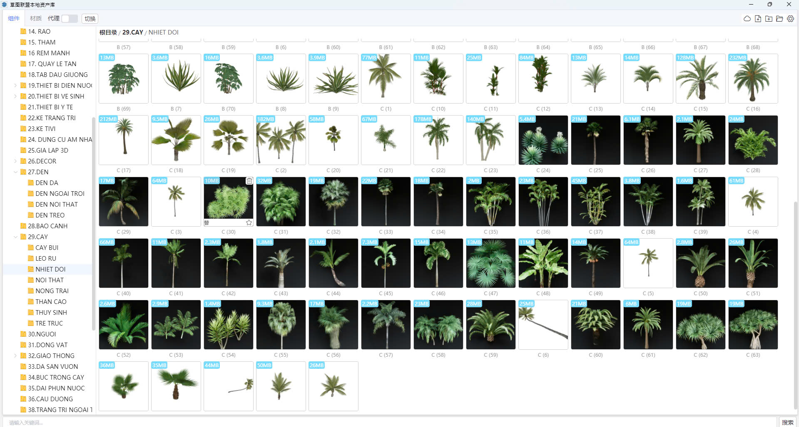Open the settings gear icon
Image resolution: width=799 pixels, height=427 pixels.
click(790, 19)
